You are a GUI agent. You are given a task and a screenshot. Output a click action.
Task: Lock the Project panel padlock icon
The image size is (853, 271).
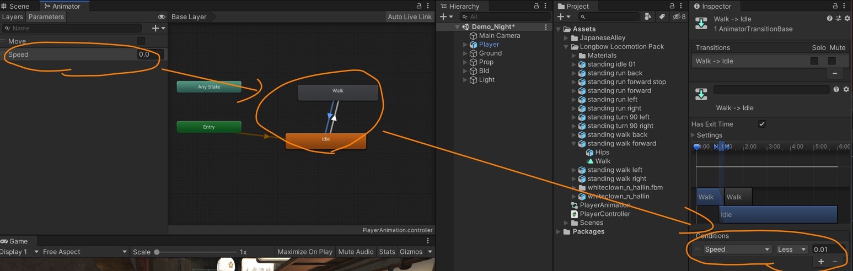[672, 6]
